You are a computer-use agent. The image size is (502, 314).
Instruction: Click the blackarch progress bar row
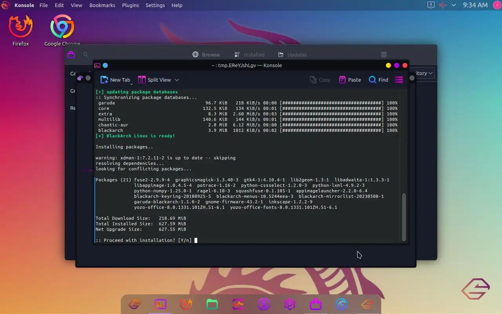tap(248, 130)
